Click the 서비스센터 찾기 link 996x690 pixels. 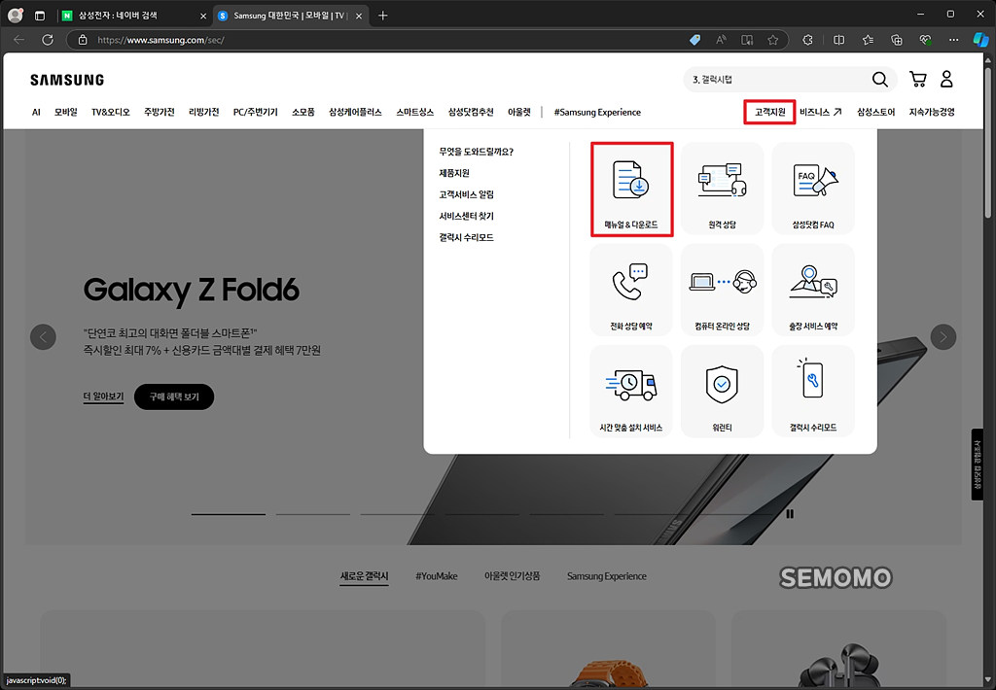tap(466, 216)
